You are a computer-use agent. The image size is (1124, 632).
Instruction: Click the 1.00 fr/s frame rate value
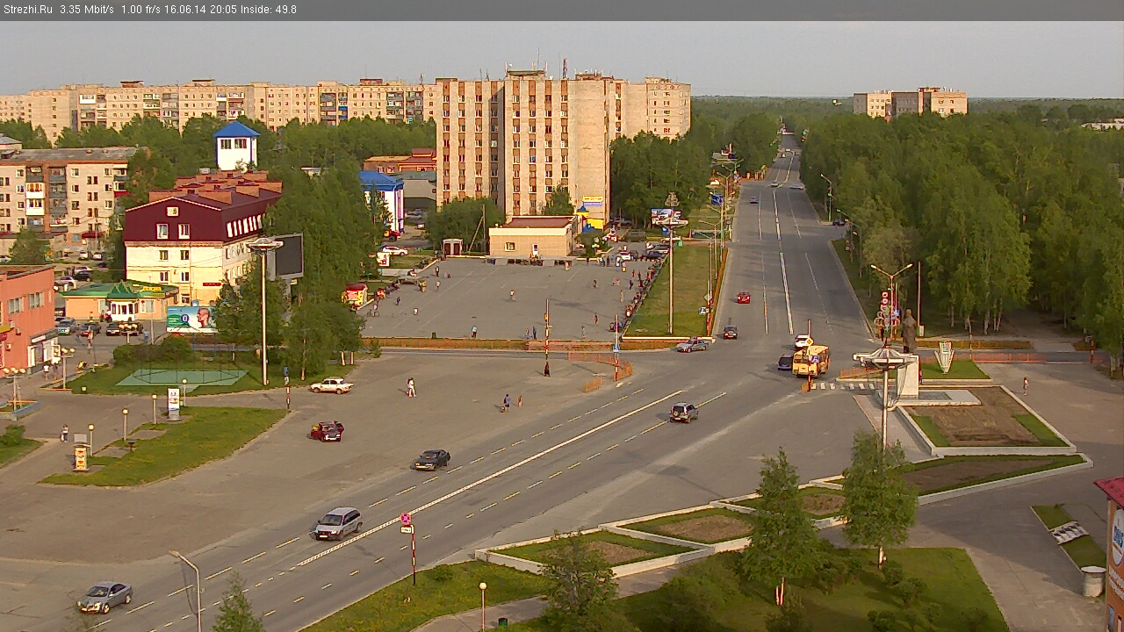pyautogui.click(x=141, y=10)
